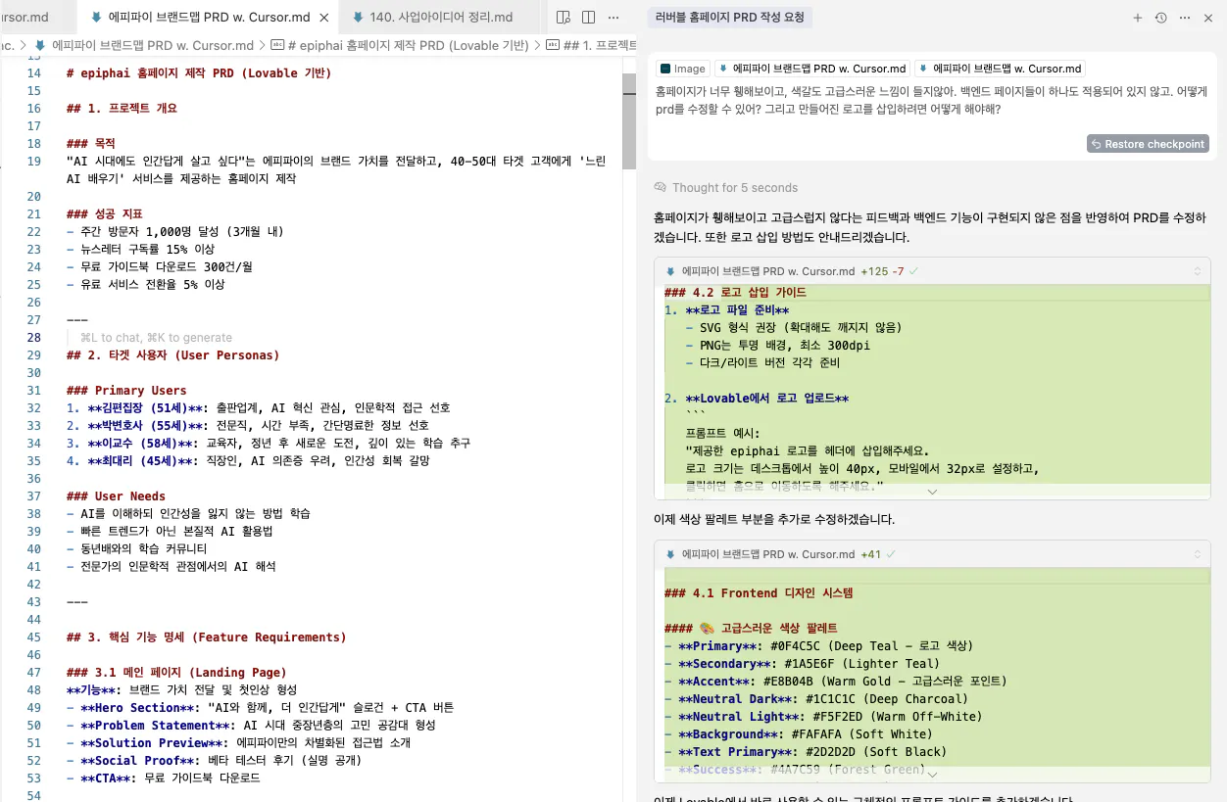Viewport: 1227px width, 802px height.
Task: Open file from +41 diff header
Action: pos(768,554)
